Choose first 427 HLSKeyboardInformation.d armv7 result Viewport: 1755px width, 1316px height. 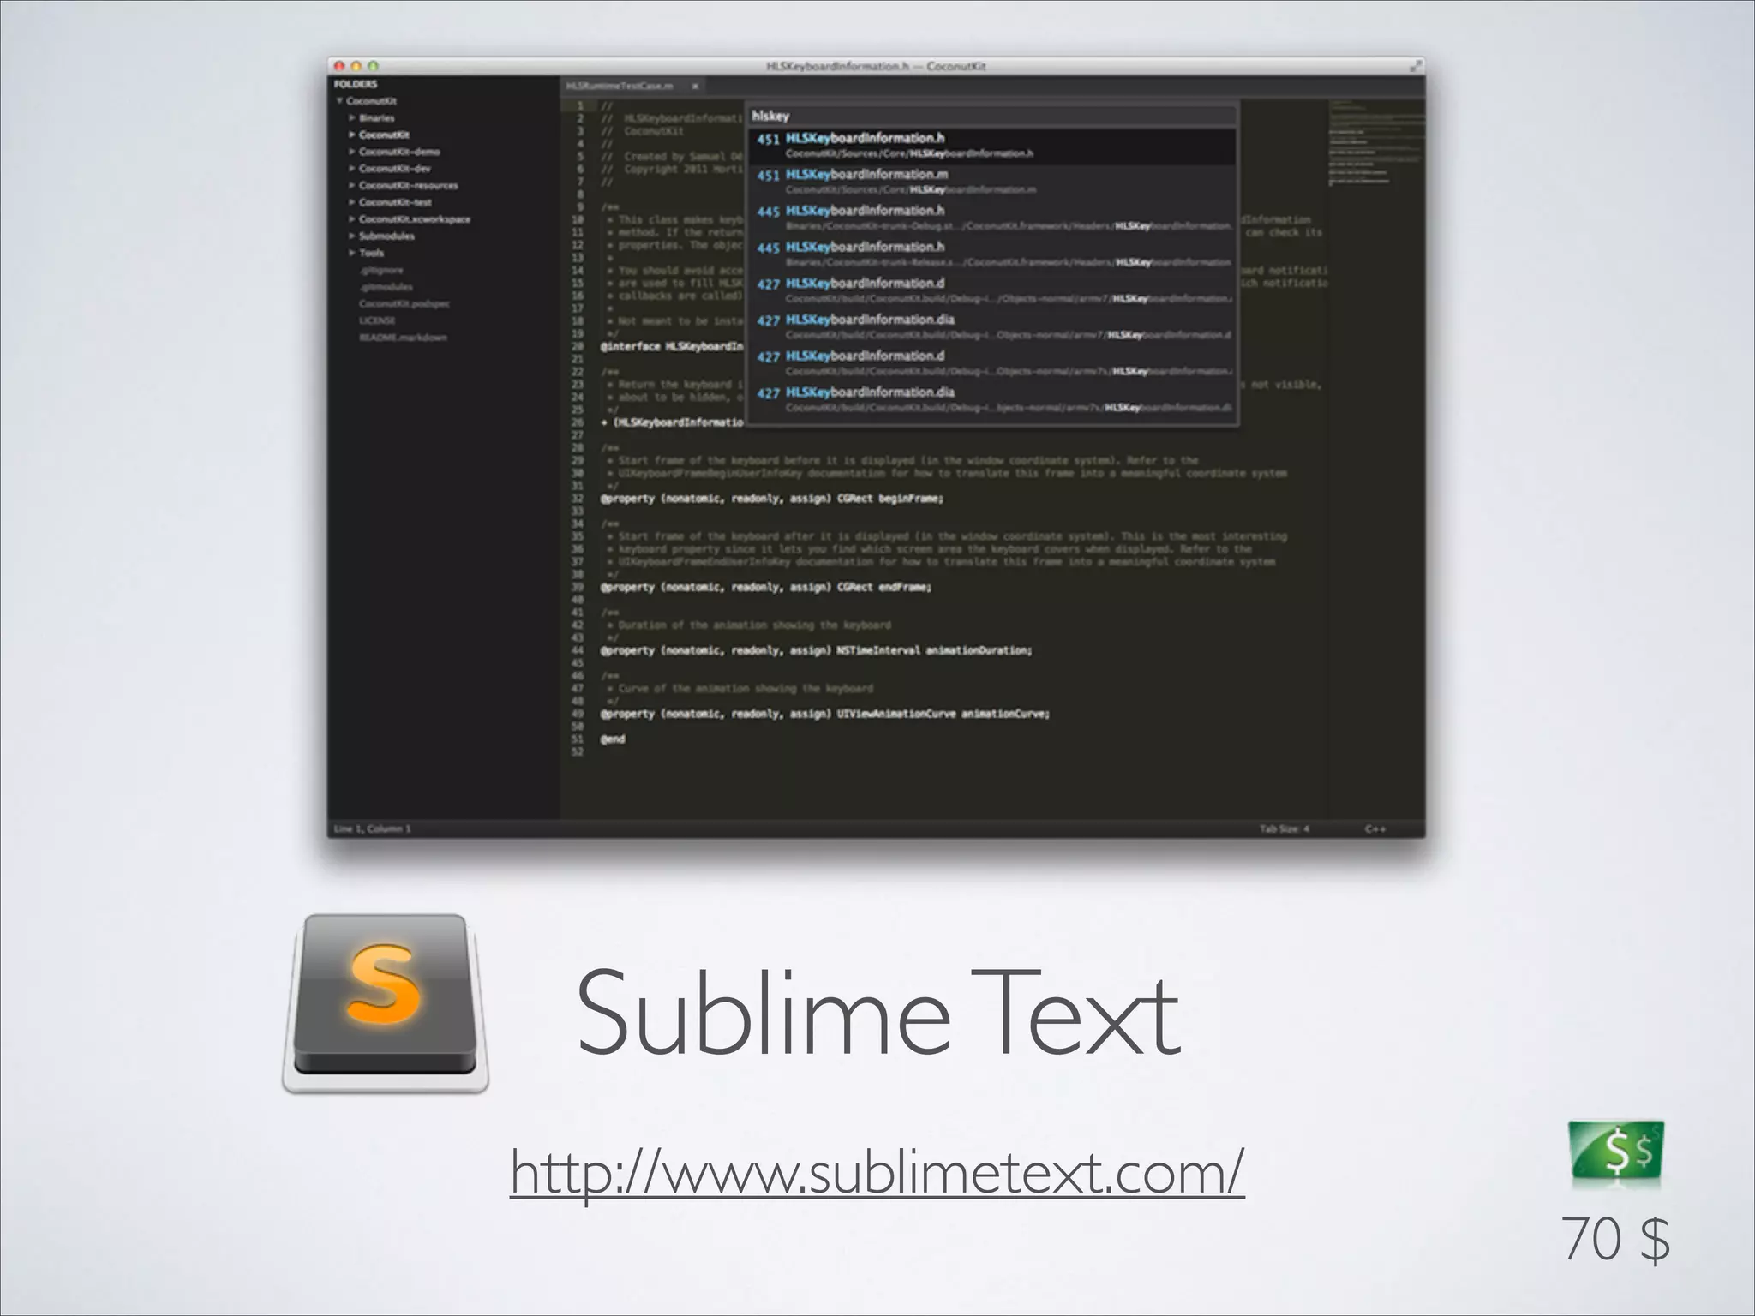(x=992, y=291)
